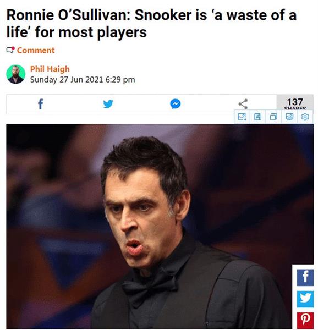This screenshot has height=330, width=318.
Task: Open image toolbar settings with the gear icon
Action: 305,117
